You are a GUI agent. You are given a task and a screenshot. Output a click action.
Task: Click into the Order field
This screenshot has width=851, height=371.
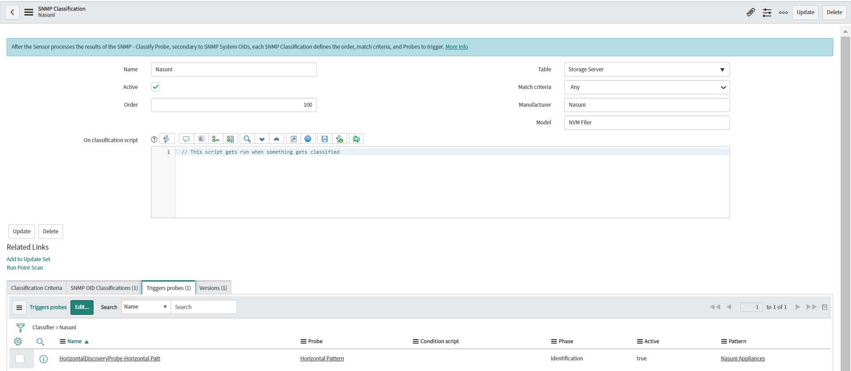point(234,105)
